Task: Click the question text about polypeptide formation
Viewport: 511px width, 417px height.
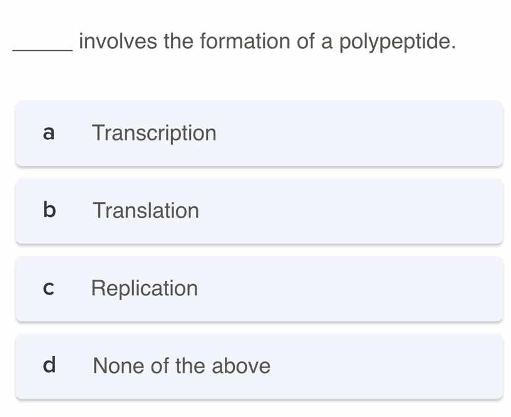Action: (x=234, y=42)
